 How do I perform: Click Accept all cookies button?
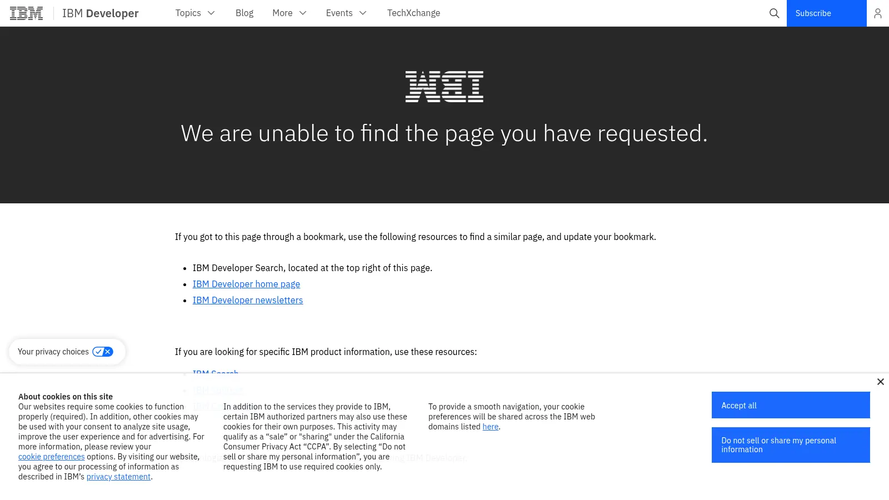[x=791, y=405]
